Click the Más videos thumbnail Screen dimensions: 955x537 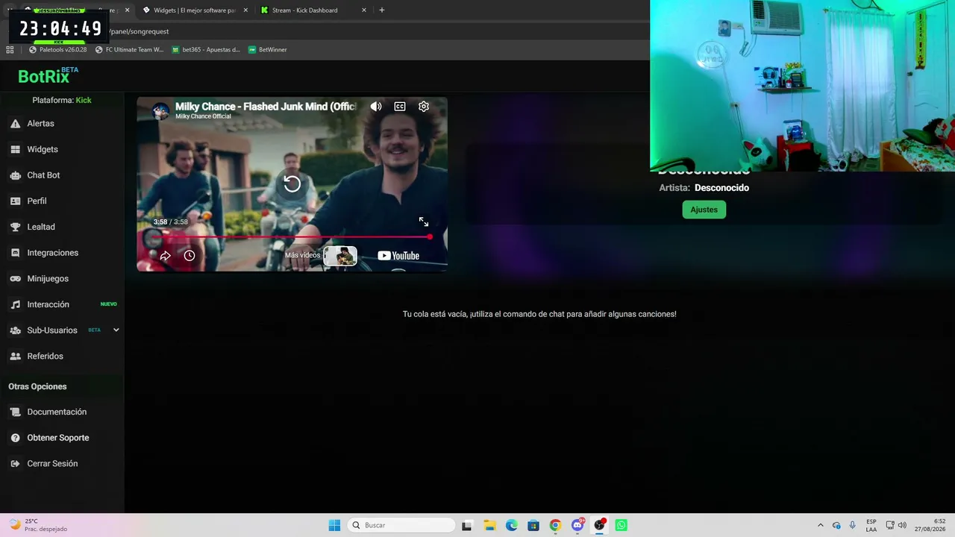pos(340,256)
